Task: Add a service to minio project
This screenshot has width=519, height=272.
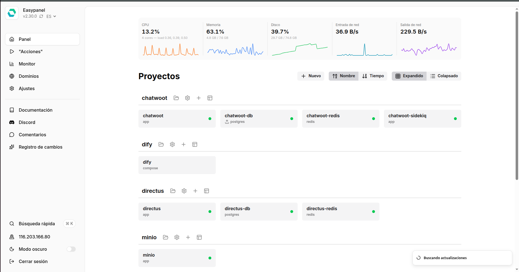Action: tap(188, 237)
